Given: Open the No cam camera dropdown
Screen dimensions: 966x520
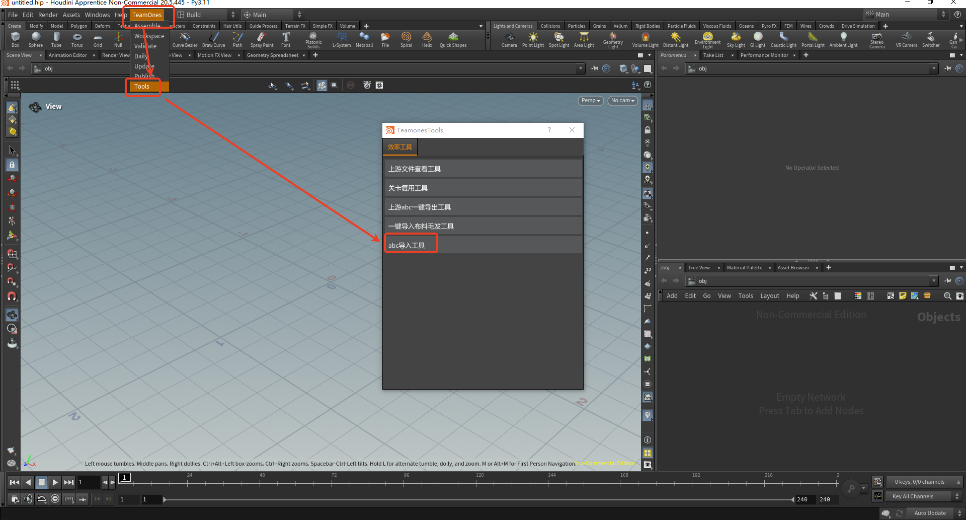Looking at the screenshot, I should pyautogui.click(x=622, y=101).
